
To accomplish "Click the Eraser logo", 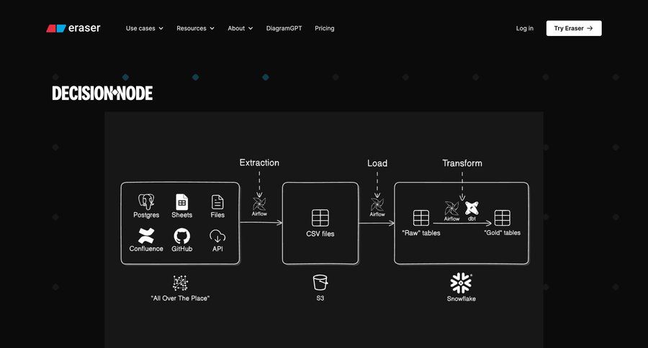I will 73,28.
